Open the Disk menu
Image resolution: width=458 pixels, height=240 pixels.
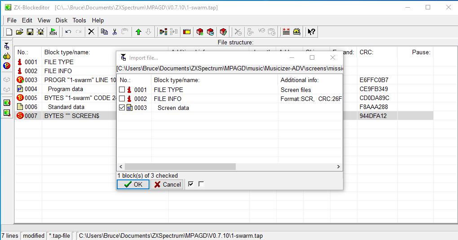pyautogui.click(x=62, y=21)
